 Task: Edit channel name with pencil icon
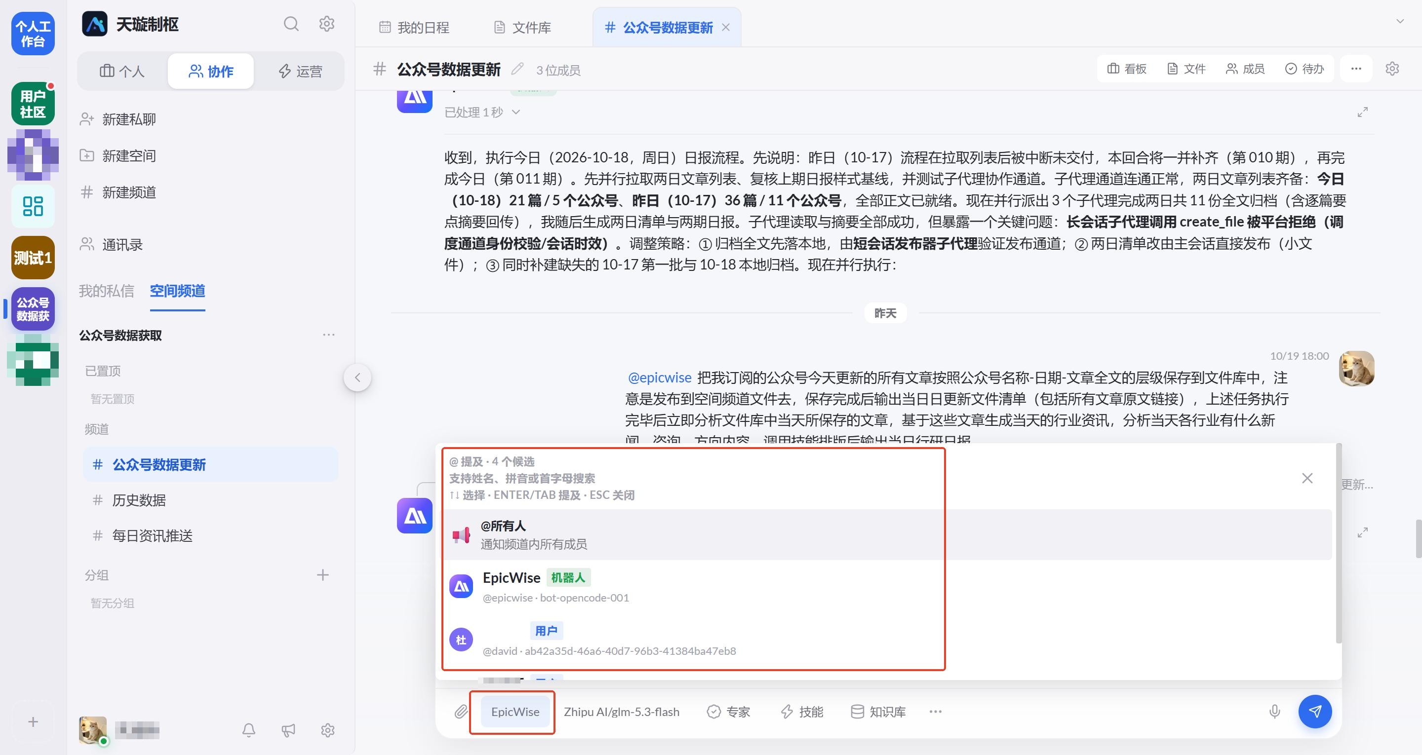click(x=517, y=69)
